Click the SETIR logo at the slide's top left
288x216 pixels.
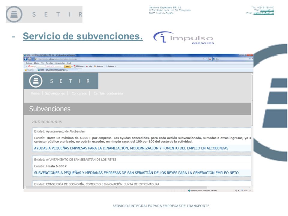[x=44, y=14]
